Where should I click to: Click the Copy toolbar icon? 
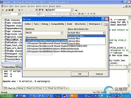point(19,10)
